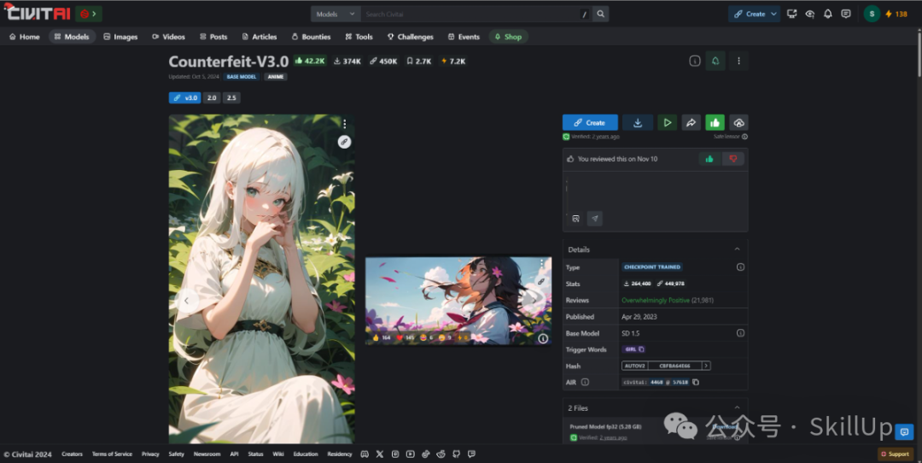
Task: Open the Models search category dropdown
Action: click(x=336, y=15)
